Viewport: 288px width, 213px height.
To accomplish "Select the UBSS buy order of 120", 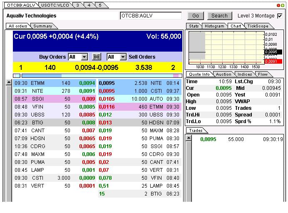I will pyautogui.click(x=55, y=114).
